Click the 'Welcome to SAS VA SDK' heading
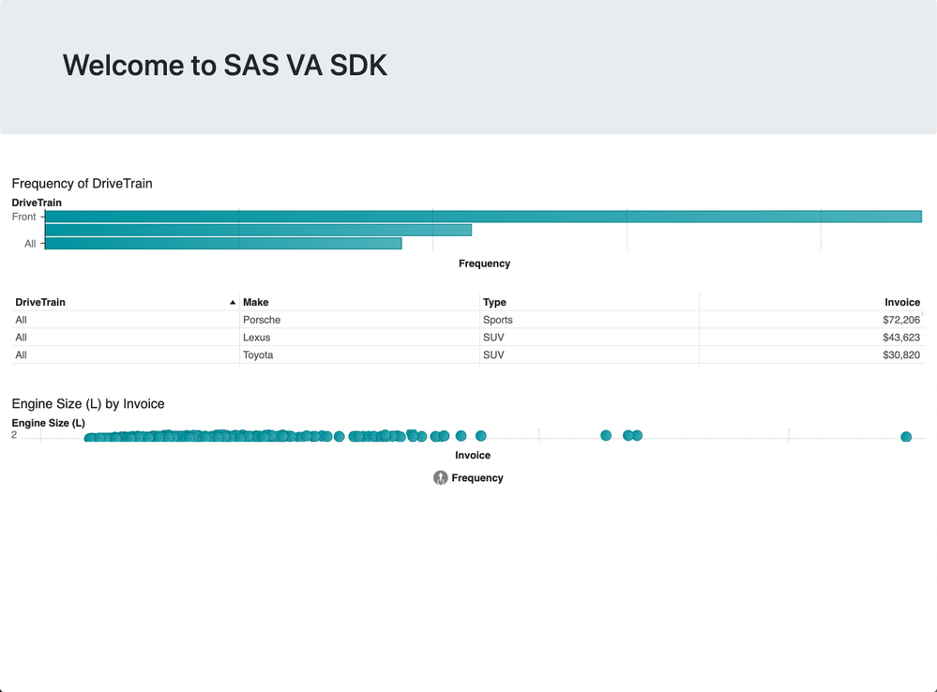This screenshot has width=937, height=692. [x=225, y=65]
